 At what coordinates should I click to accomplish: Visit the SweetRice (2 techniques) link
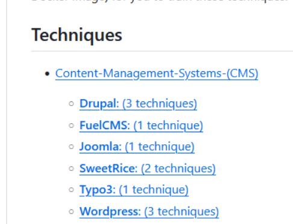[x=148, y=168]
